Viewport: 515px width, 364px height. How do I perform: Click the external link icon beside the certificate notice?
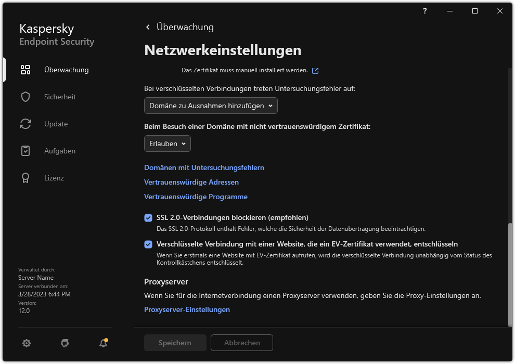(x=315, y=70)
